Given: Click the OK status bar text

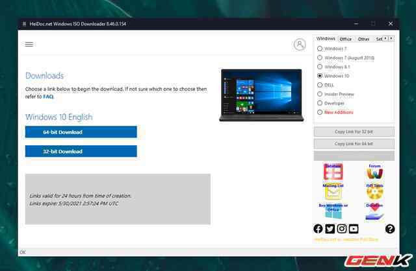Looking at the screenshot, I should [x=23, y=252].
